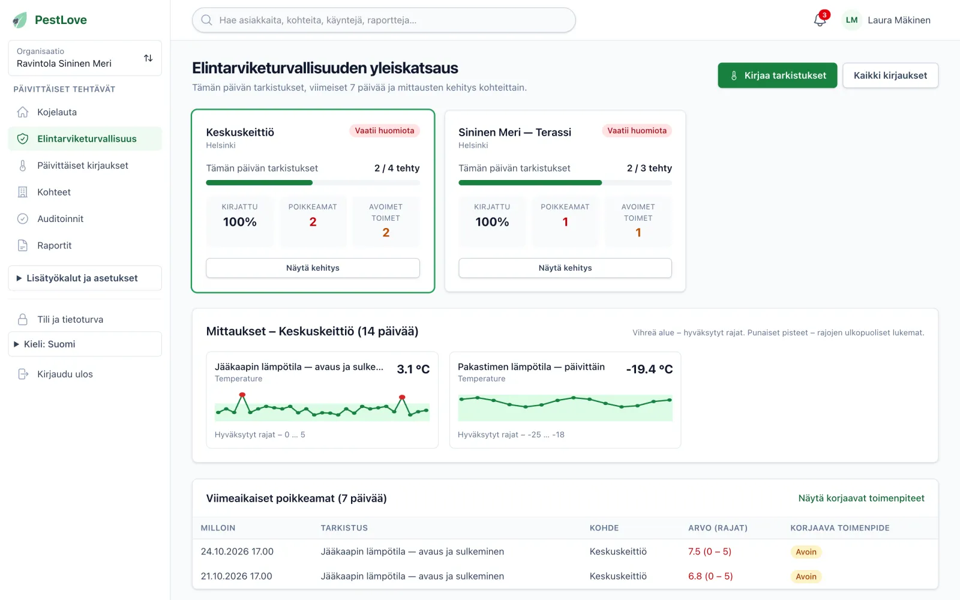Screen dimensions: 960x600
Task: Click Avoin status for 24.10.2026 row
Action: [x=806, y=552]
